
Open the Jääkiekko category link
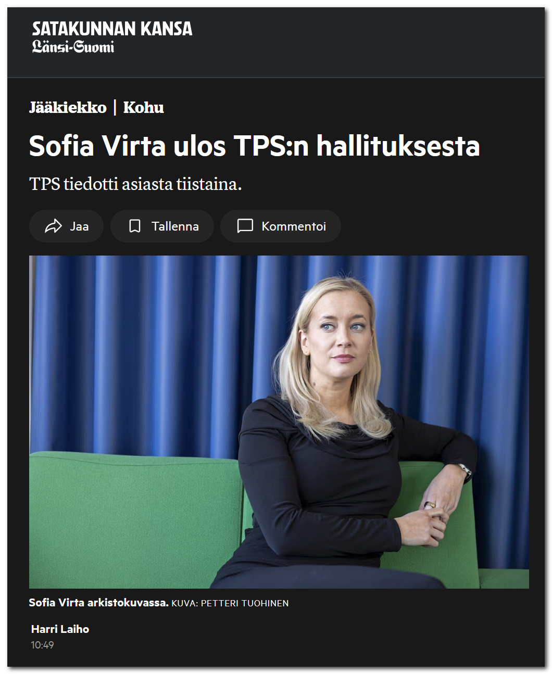tap(68, 107)
